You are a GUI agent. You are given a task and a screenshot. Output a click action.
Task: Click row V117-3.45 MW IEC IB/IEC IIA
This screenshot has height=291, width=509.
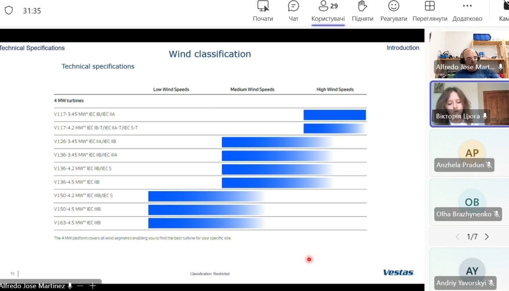pyautogui.click(x=210, y=114)
